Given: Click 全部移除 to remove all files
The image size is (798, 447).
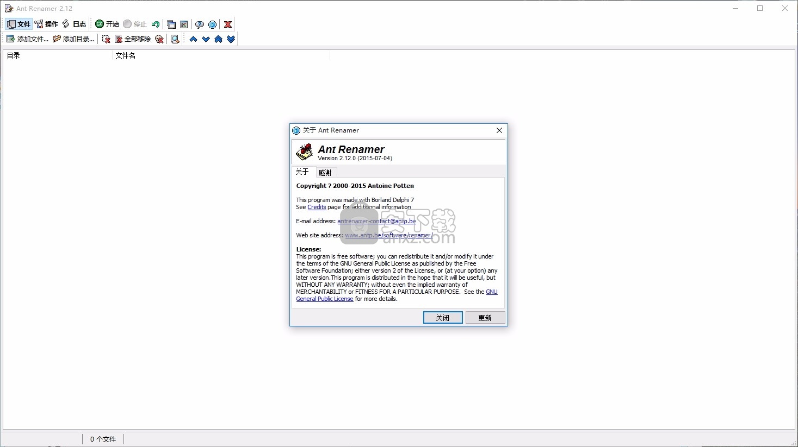Looking at the screenshot, I should 132,39.
